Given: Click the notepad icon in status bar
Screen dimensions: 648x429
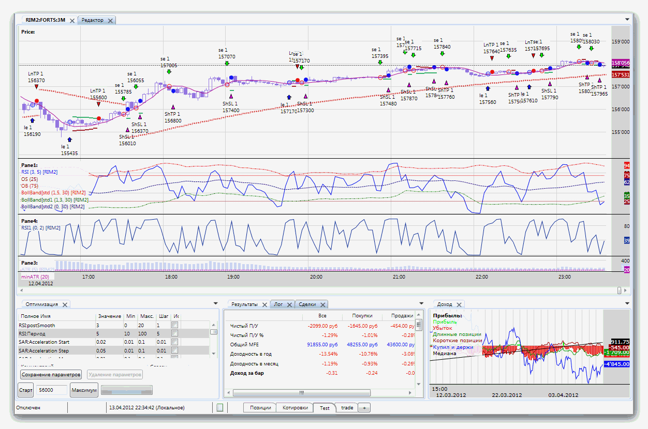Looking at the screenshot, I should point(219,408).
